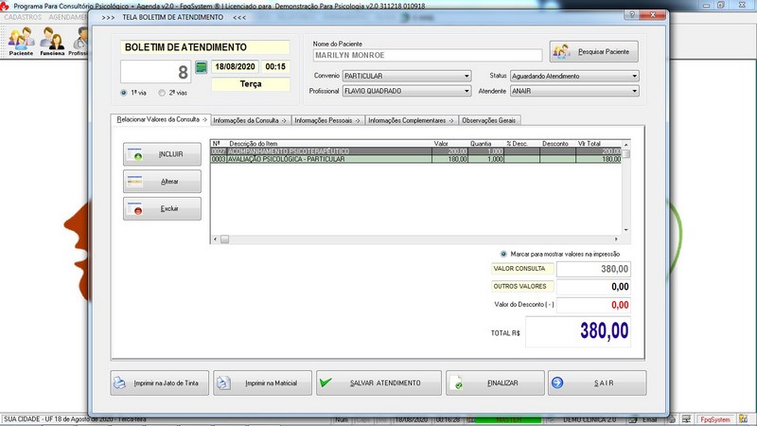
Task: Click the items table vertical scrollbar thumb
Action: point(626,153)
